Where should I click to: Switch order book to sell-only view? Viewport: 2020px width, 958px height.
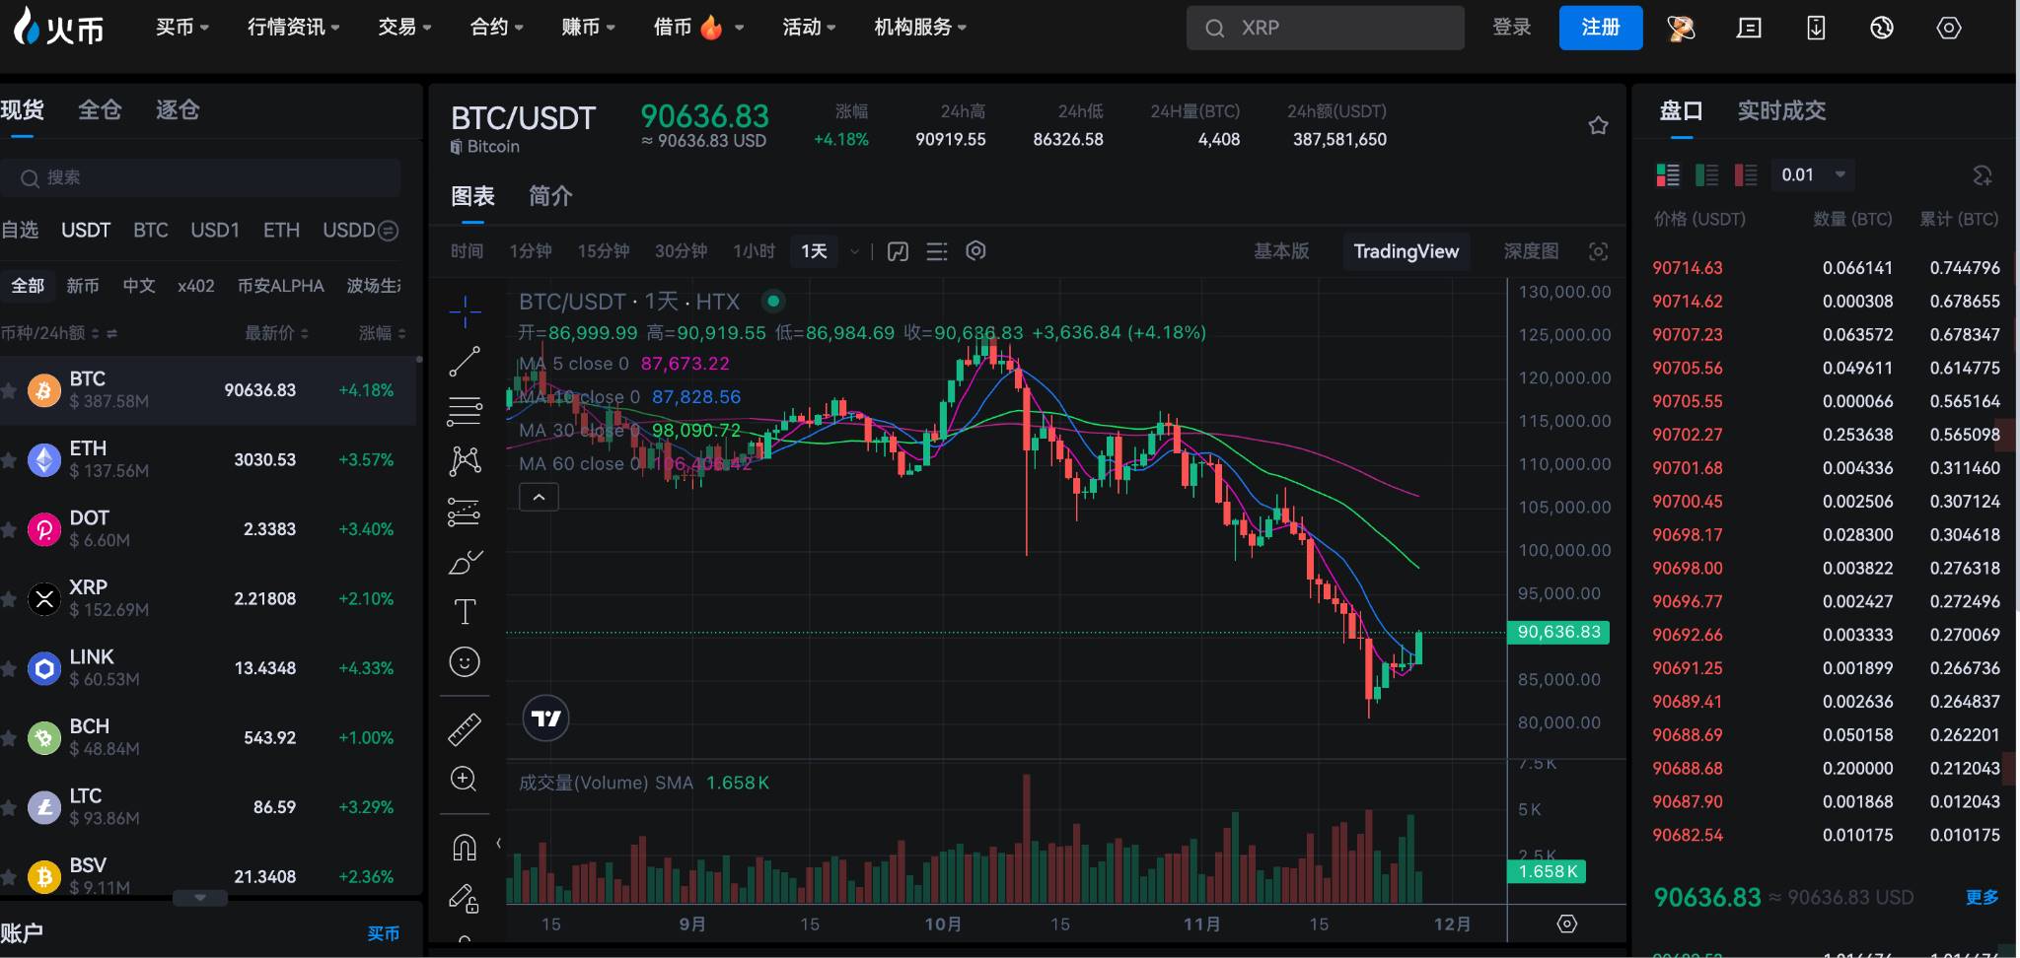(1745, 174)
